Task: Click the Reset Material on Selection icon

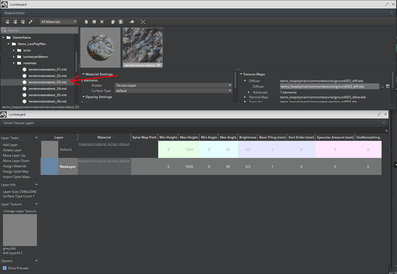Action: 15,22
